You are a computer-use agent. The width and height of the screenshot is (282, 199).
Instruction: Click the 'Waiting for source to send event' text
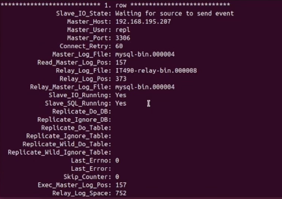[174, 13]
